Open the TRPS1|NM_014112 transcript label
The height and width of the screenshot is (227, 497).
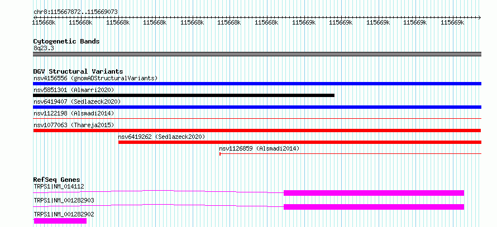point(59,186)
